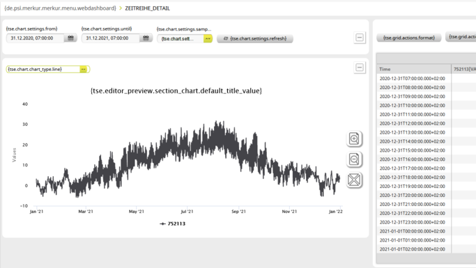The height and width of the screenshot is (268, 476).
Task: Select row 2020-12-31T13:00:00.000+02:00
Action: (427, 132)
